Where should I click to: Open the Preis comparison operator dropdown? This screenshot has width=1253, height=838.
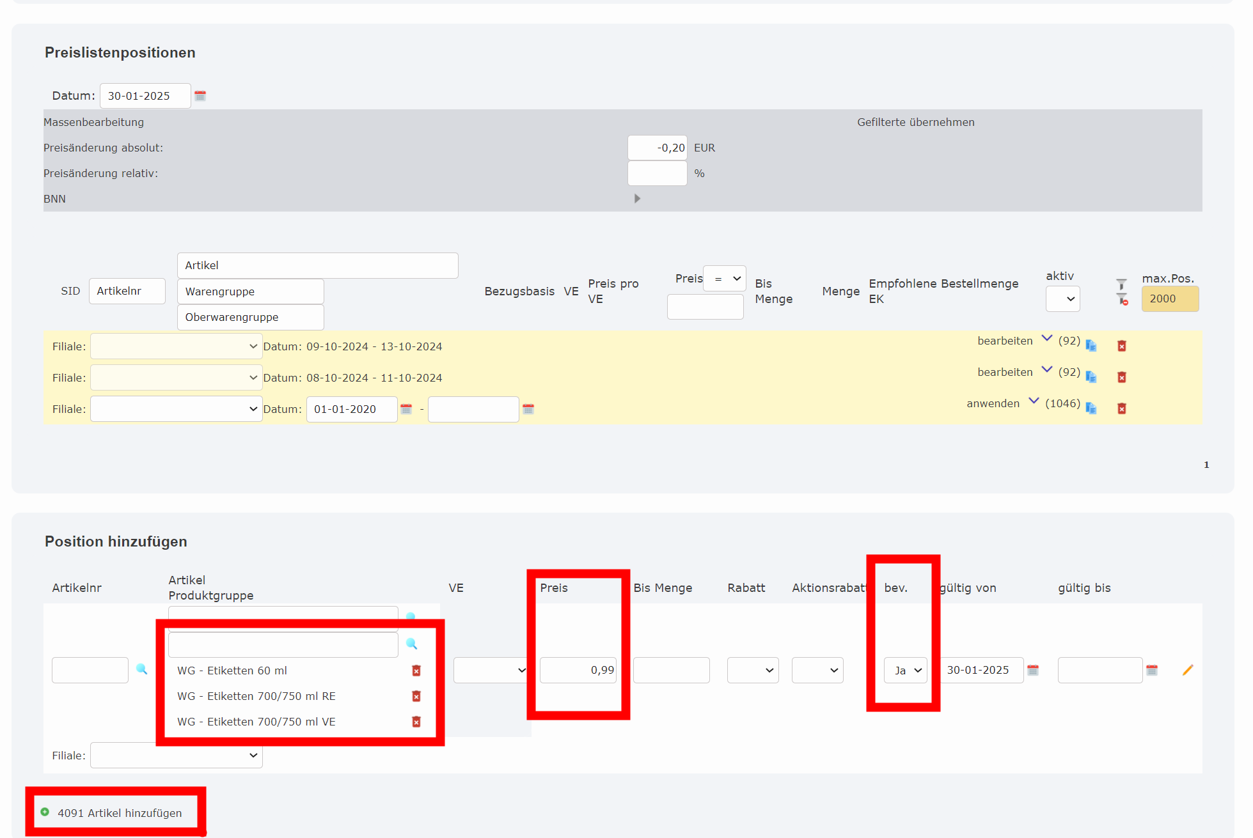(x=725, y=279)
